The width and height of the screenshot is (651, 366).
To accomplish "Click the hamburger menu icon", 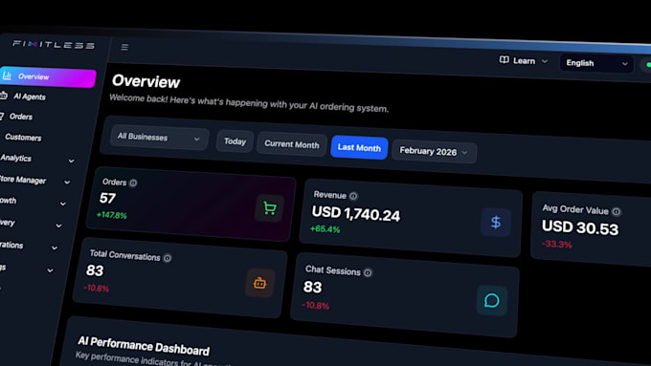I will [124, 47].
